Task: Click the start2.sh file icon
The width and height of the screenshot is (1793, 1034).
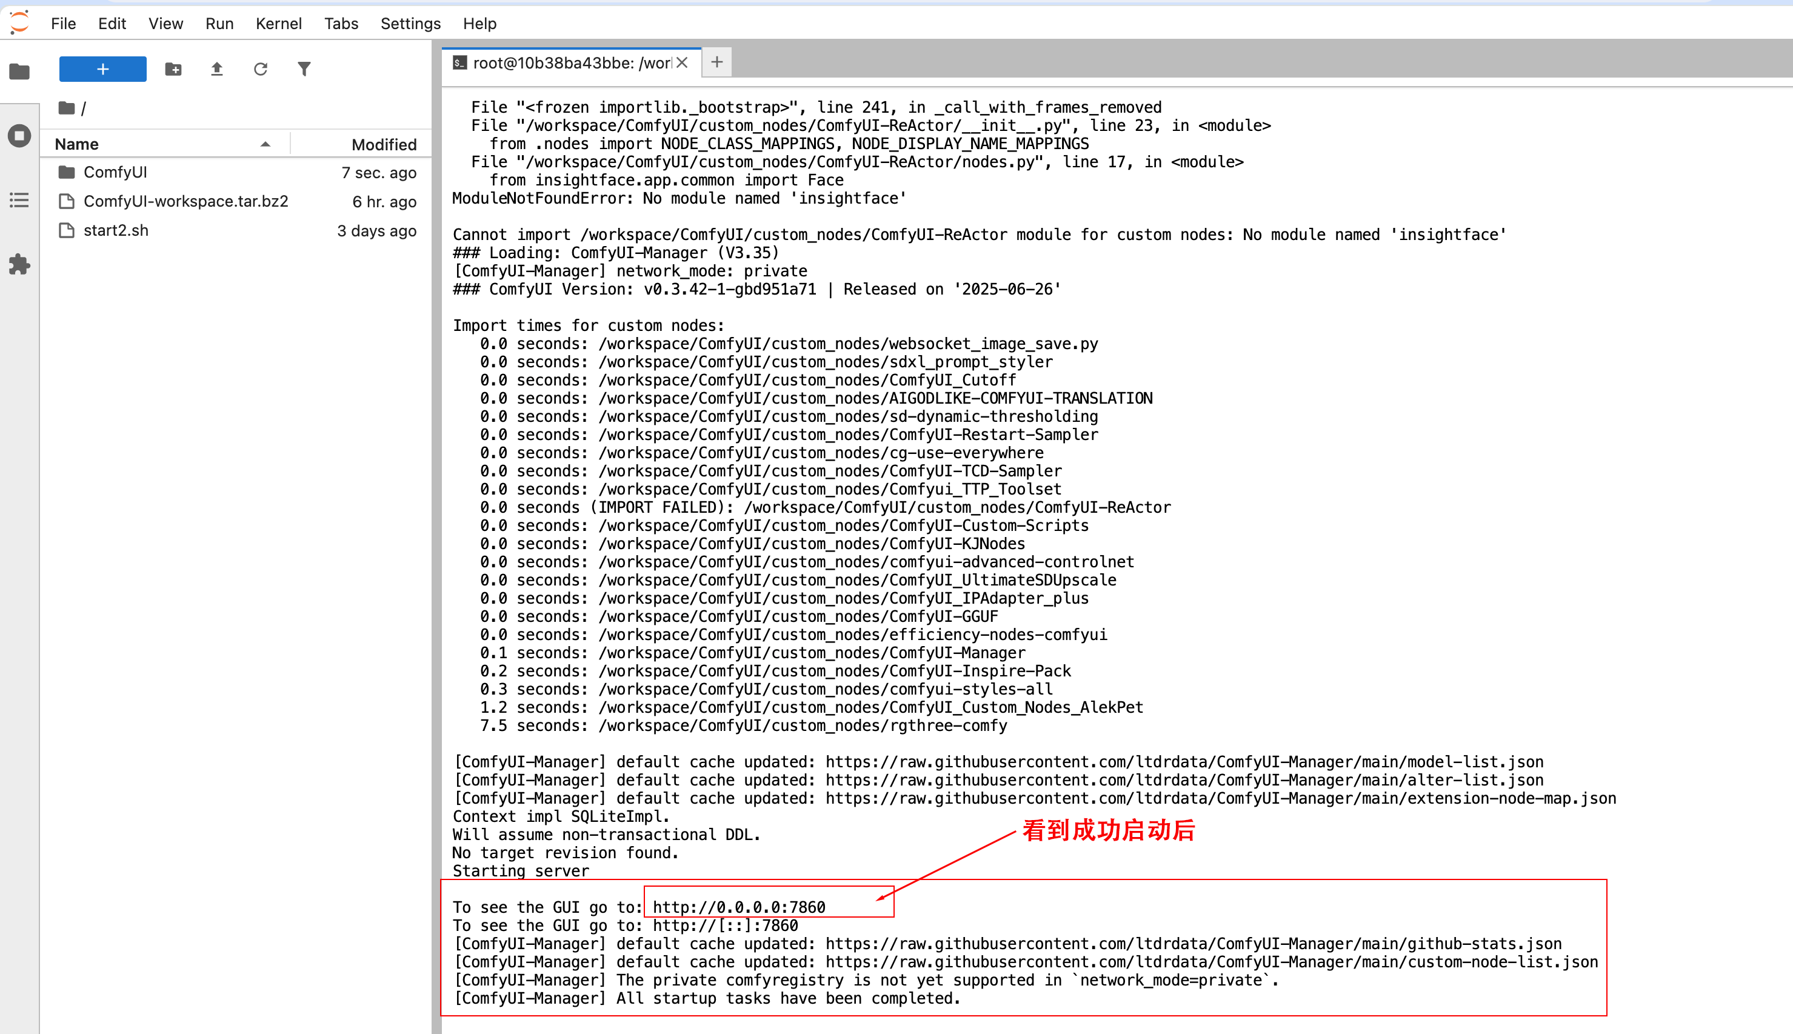Action: click(x=67, y=231)
